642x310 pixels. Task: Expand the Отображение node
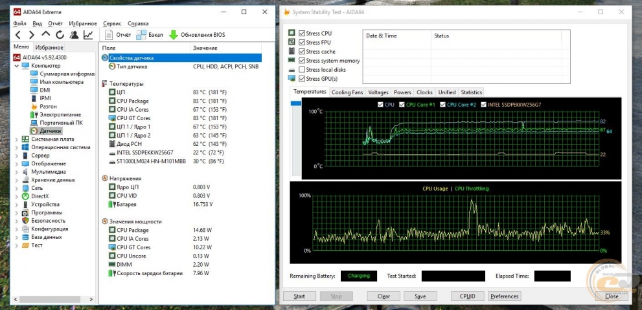point(17,164)
